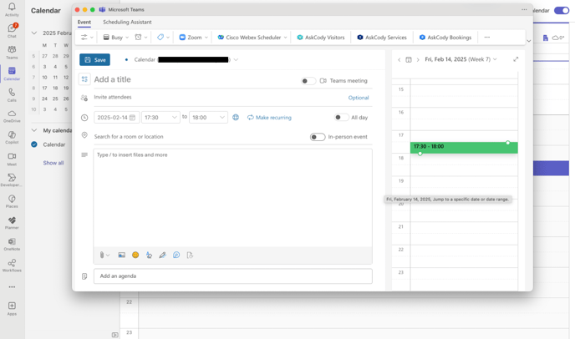Open Busy status dropdown
The height and width of the screenshot is (339, 575).
coord(116,38)
